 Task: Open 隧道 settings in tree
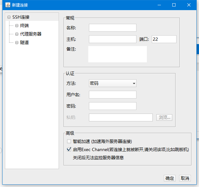click(x=24, y=42)
